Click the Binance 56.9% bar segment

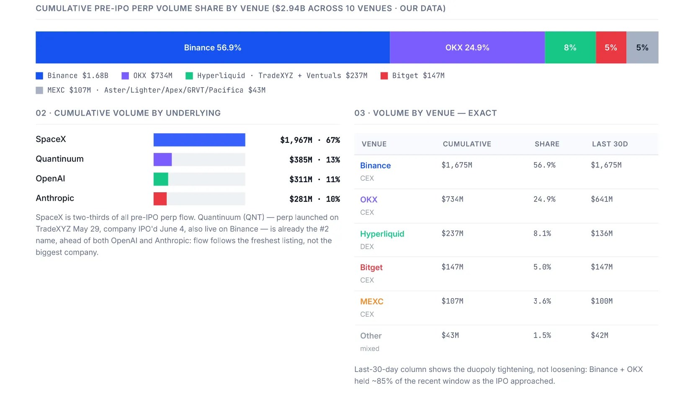click(x=213, y=47)
